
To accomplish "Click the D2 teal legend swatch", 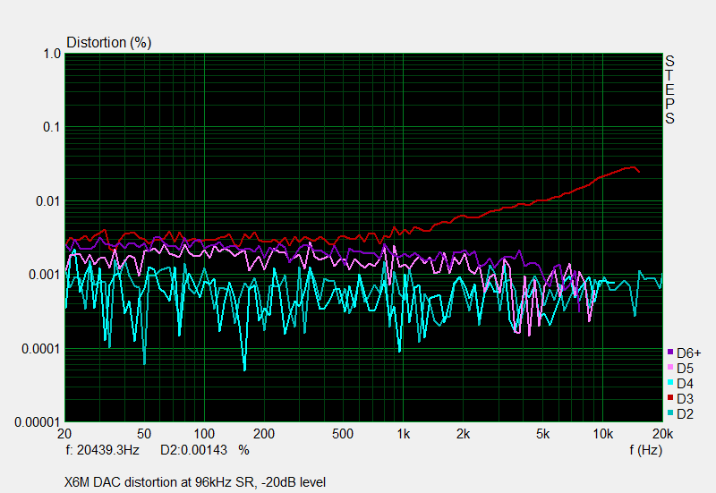I will (670, 412).
